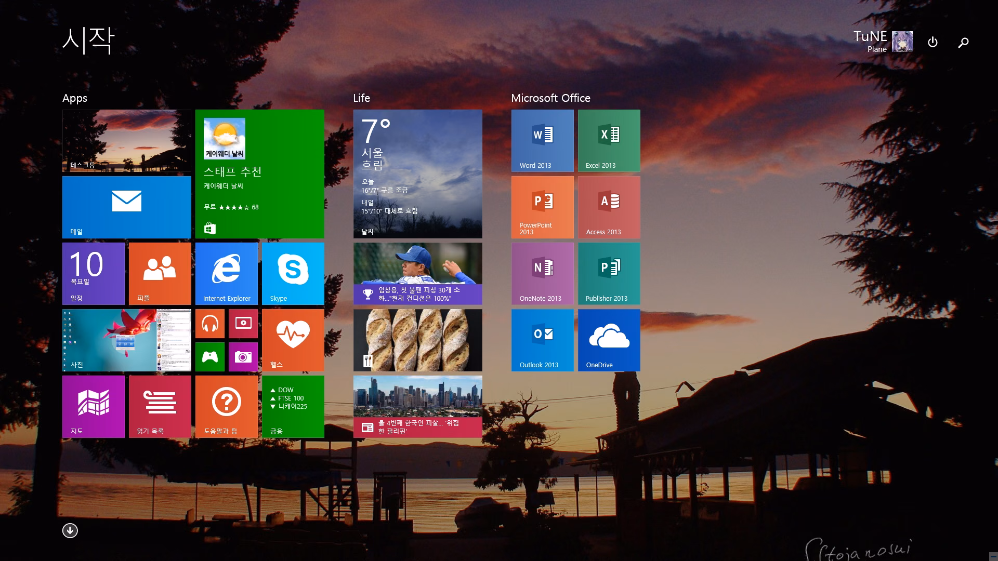Open the OneDrive cloud tile

tap(609, 340)
